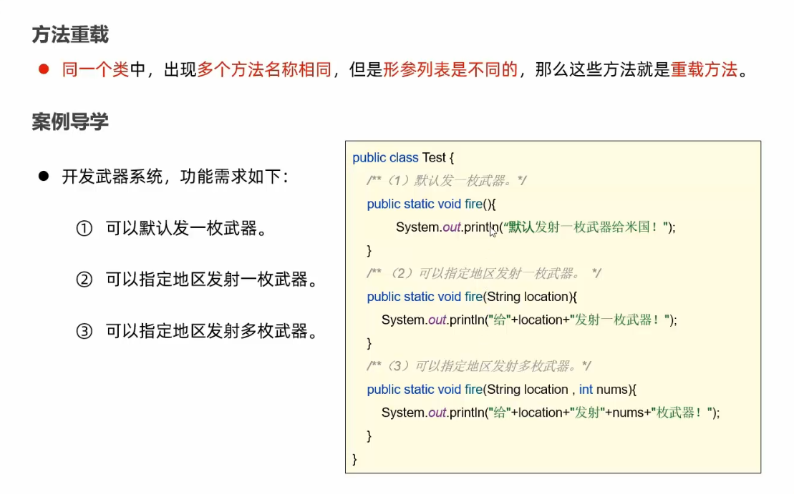Click the comment (2)可以指定地区发射一枚武器
Screen dimensions: 794x494
483,273
